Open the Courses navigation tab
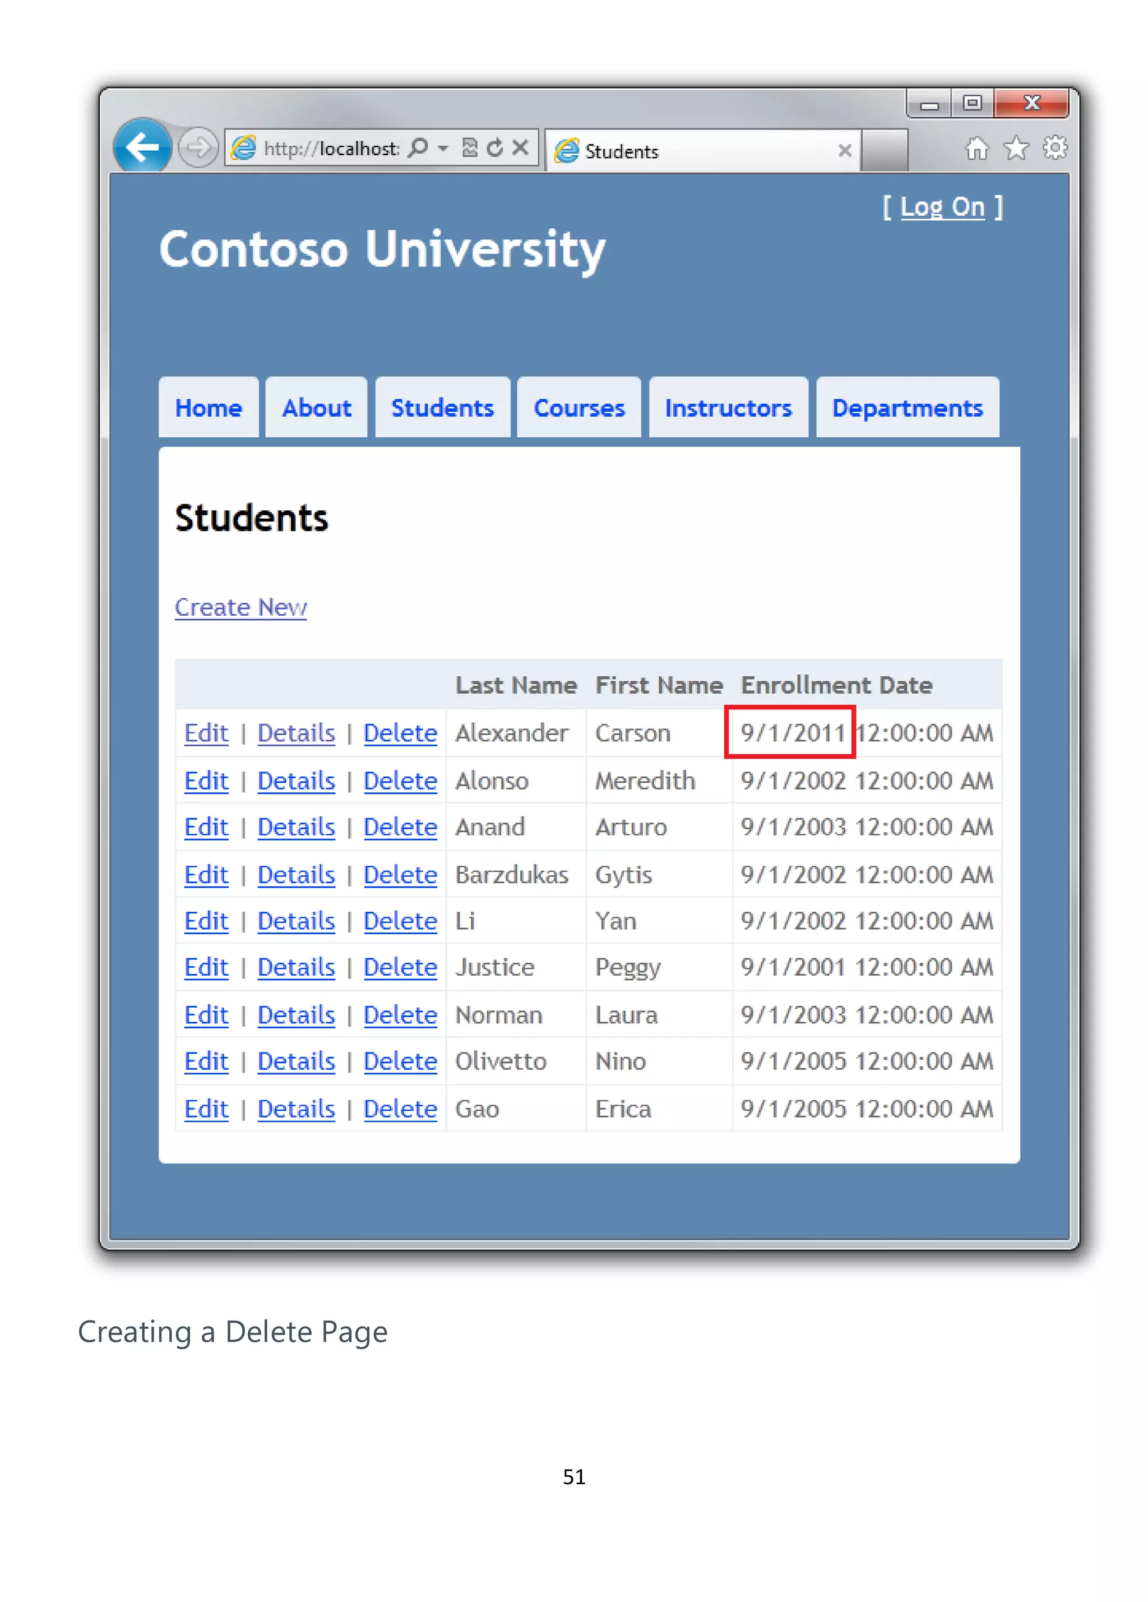Viewport: 1148px width, 1602px height. click(x=579, y=408)
